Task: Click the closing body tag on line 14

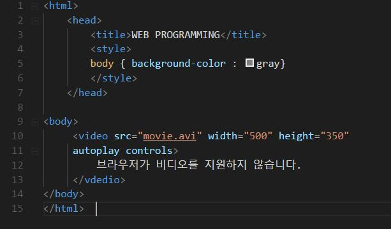Action: coord(64,194)
